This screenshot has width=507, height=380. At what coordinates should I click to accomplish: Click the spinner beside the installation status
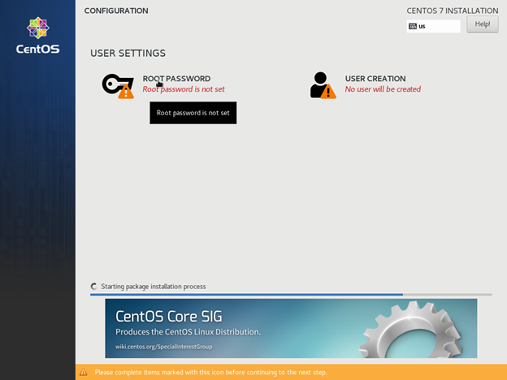[94, 287]
